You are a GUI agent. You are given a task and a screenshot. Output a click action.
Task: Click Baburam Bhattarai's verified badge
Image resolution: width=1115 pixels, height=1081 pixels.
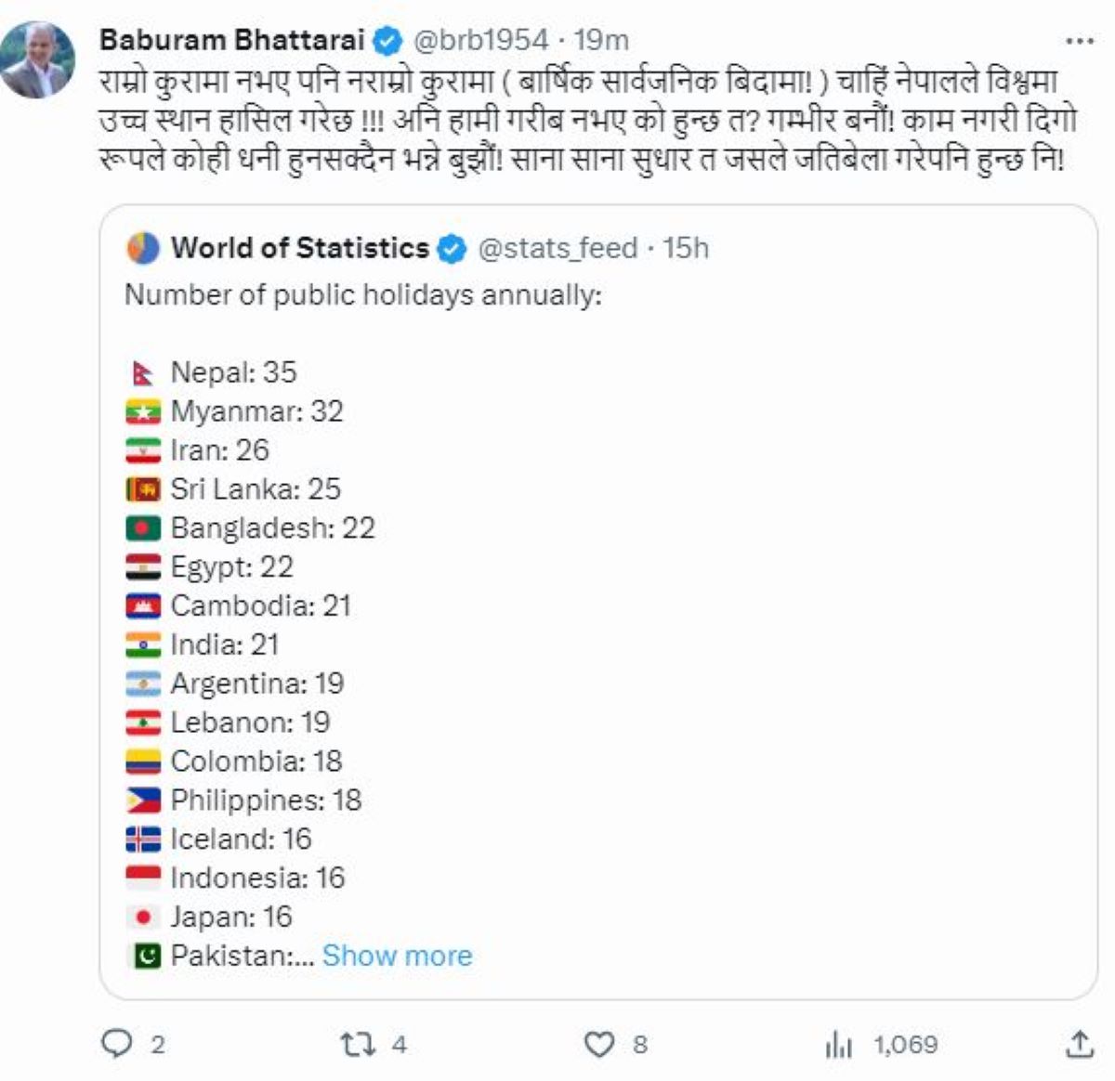(x=387, y=41)
